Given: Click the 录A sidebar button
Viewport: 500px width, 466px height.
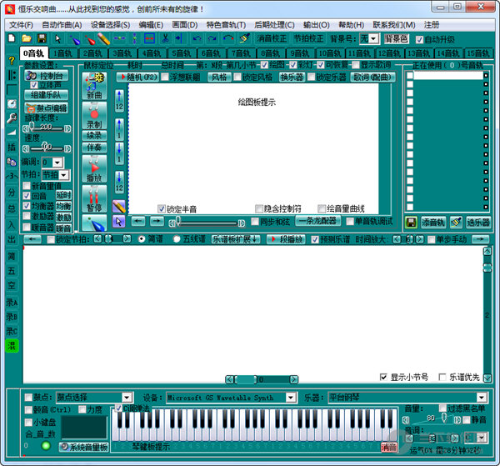Looking at the screenshot, I should click(12, 303).
